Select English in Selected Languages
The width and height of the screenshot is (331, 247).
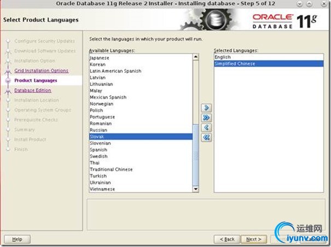269,57
